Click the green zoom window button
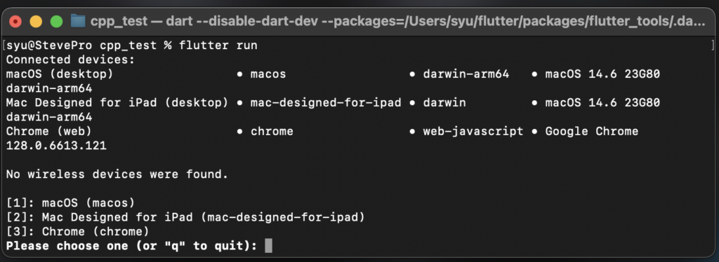The height and width of the screenshot is (262, 719). (56, 22)
